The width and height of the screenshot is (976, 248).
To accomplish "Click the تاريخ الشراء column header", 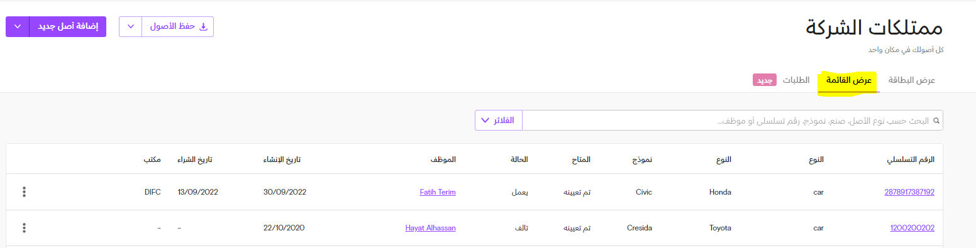I will [195, 159].
